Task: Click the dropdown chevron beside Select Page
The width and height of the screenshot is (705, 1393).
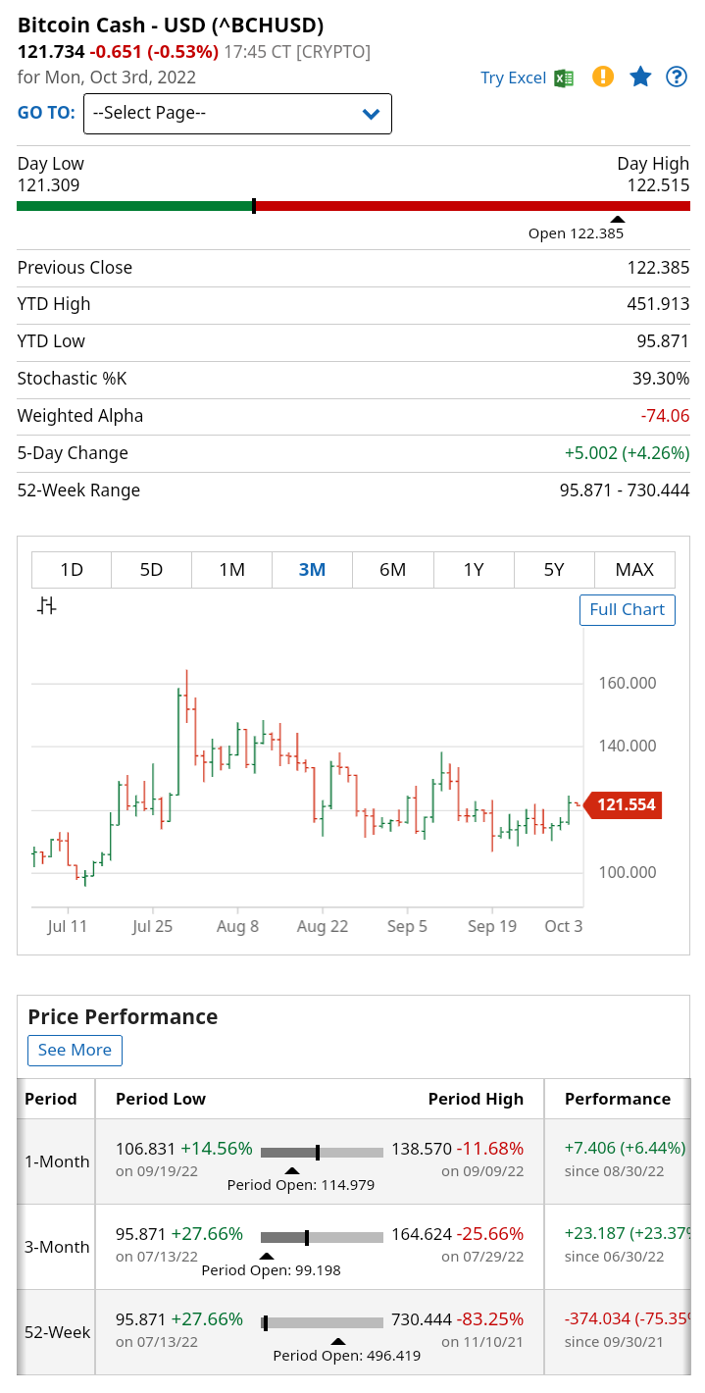Action: [x=371, y=114]
